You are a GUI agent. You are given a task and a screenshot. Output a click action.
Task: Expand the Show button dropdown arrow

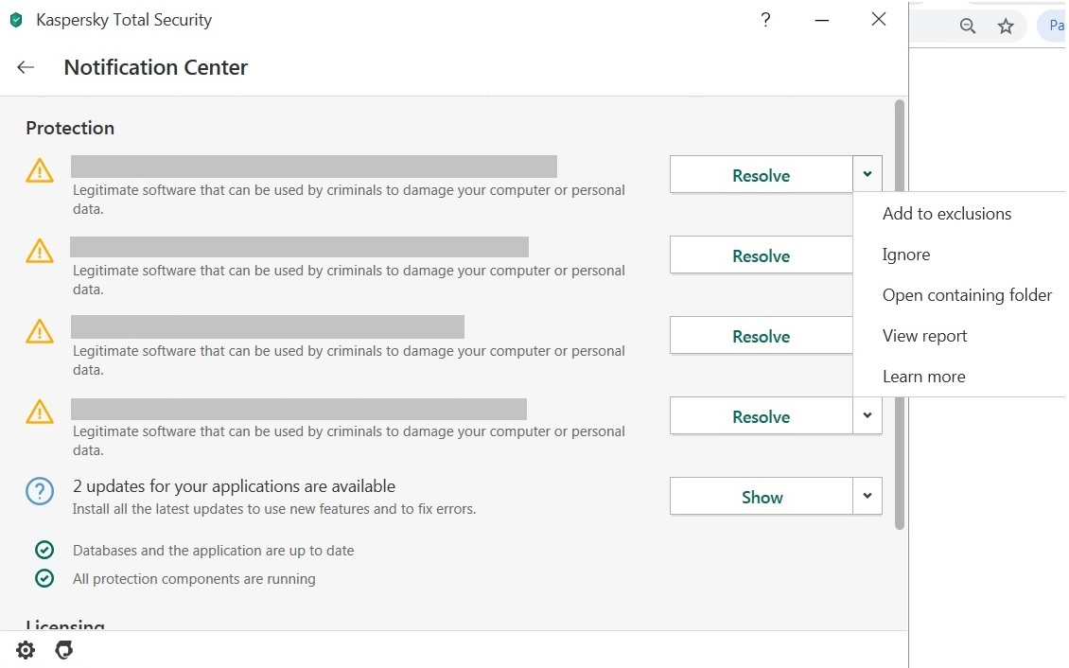point(867,496)
